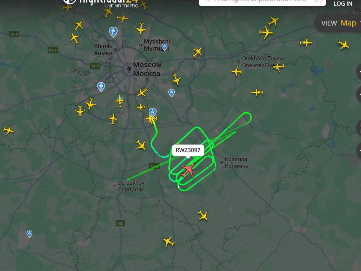
Task: Click the RWZ3097 flight label
Action: (188, 150)
